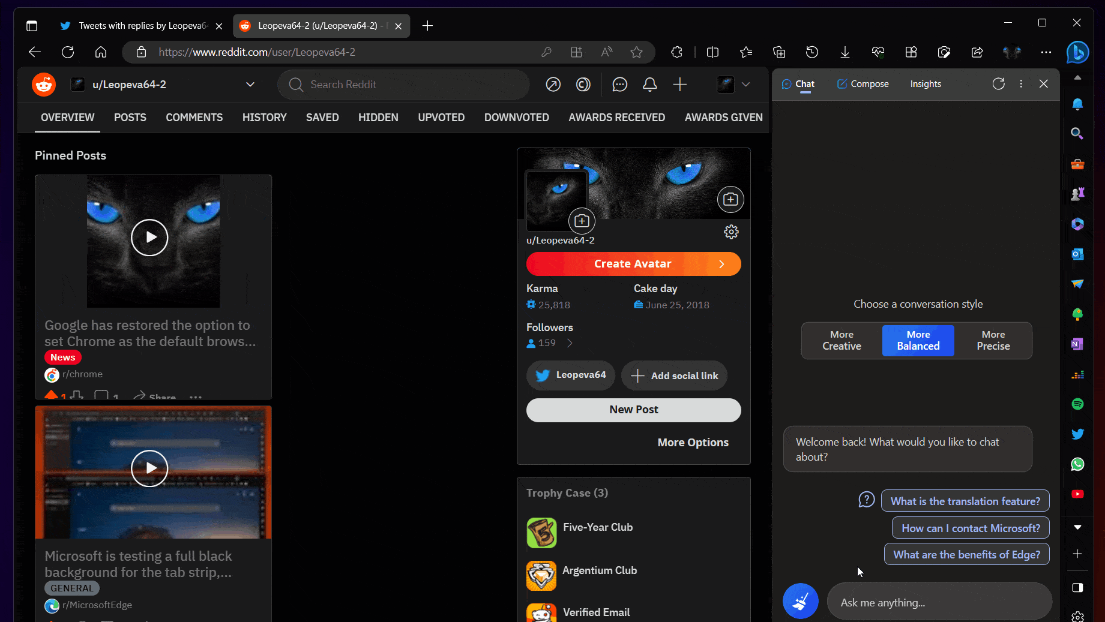
Task: Click the Create Avatar button
Action: click(633, 264)
